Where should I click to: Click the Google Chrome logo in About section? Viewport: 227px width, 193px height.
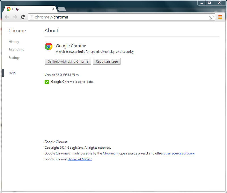click(x=49, y=46)
